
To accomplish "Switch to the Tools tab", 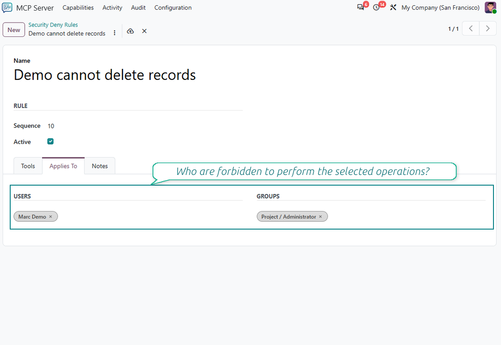I will [x=28, y=166].
